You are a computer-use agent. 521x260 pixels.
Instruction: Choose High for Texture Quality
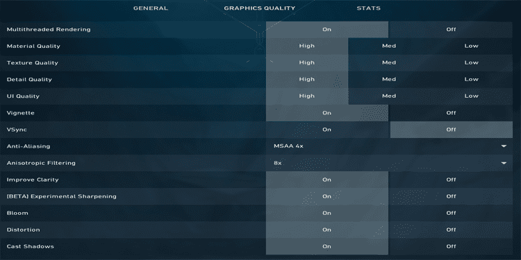[306, 62]
